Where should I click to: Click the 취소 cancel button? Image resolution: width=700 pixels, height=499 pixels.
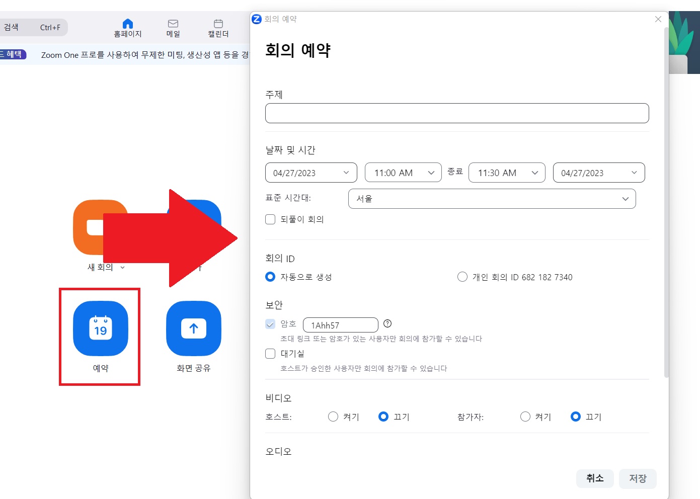coord(595,478)
